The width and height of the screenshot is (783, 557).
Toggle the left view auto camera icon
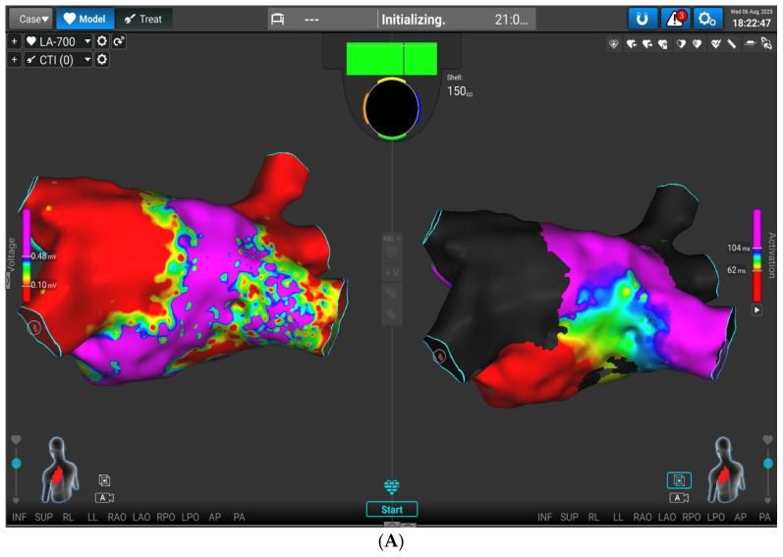[x=104, y=498]
